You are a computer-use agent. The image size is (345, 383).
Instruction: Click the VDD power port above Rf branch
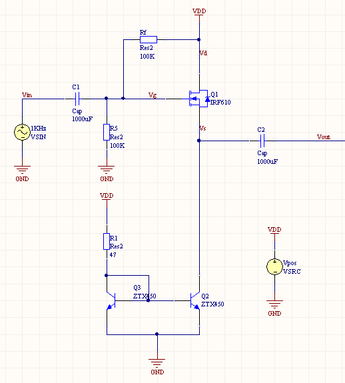199,12
